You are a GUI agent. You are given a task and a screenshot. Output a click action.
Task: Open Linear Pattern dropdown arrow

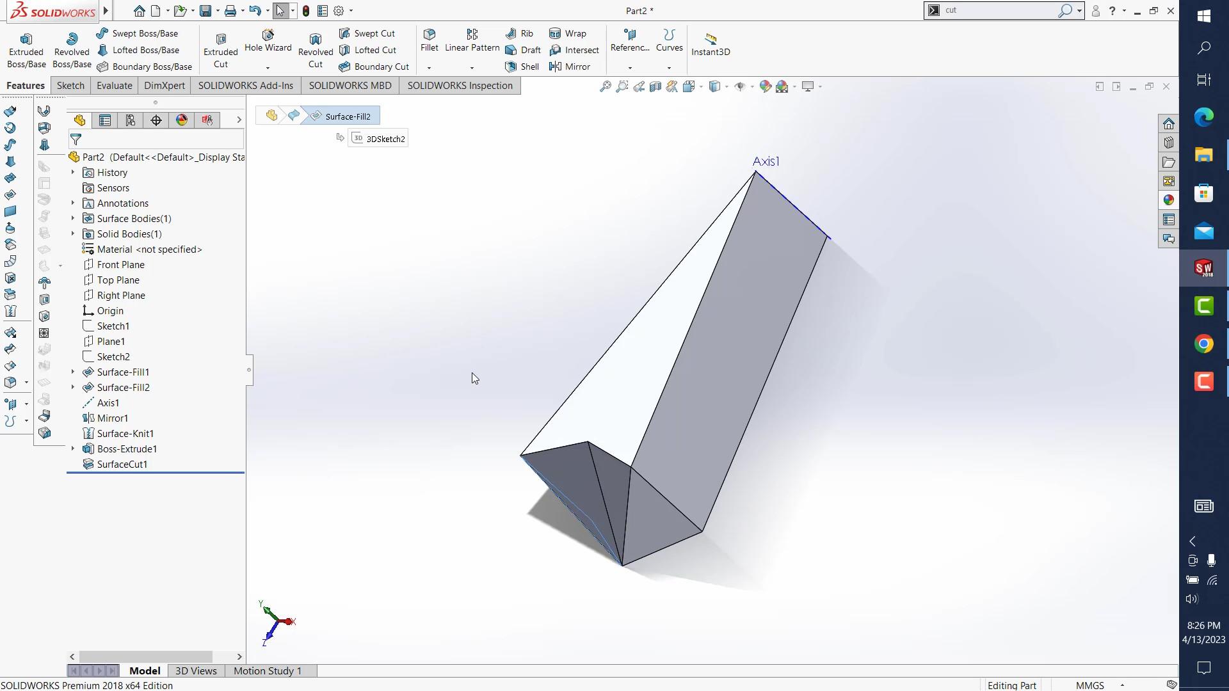click(472, 67)
